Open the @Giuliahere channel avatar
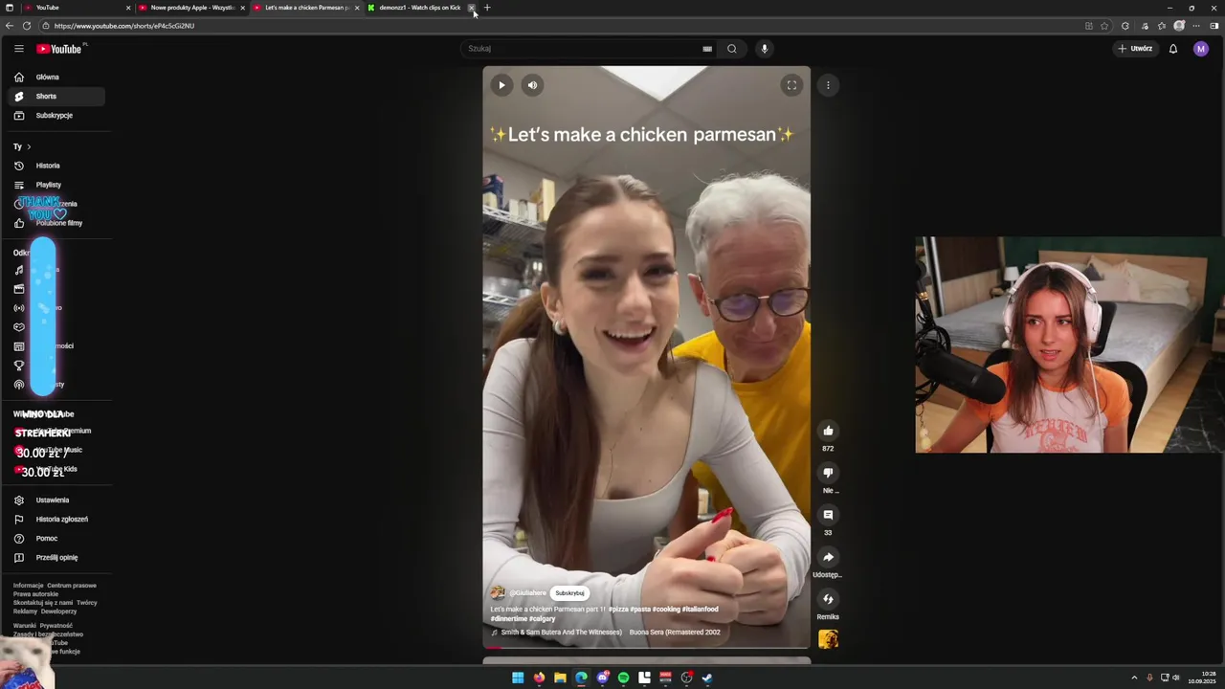The image size is (1225, 689). pos(498,593)
